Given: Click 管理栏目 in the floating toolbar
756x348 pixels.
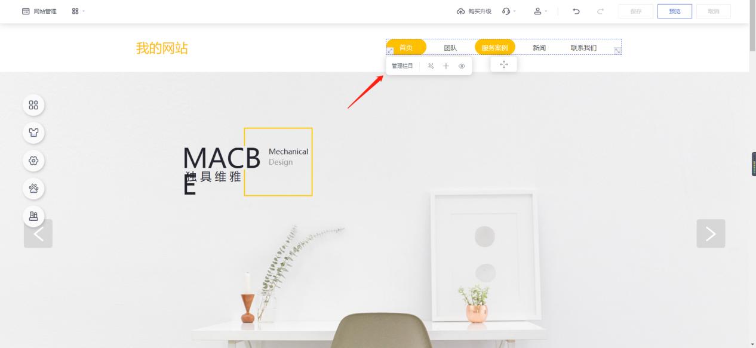Looking at the screenshot, I should (x=402, y=66).
